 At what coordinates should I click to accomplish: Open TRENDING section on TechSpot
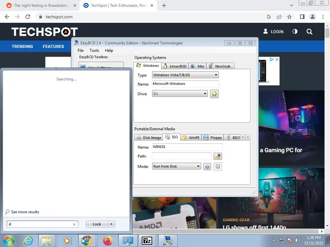[x=22, y=46]
